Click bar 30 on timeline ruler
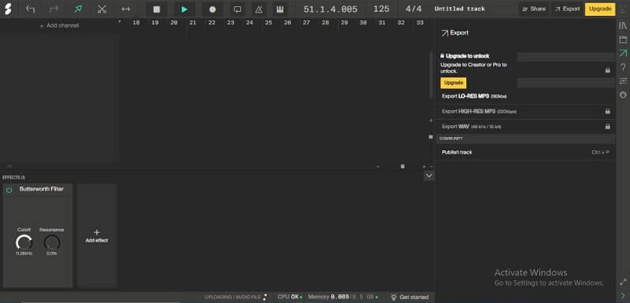Viewport: 630px width, 303px height. 363,23
